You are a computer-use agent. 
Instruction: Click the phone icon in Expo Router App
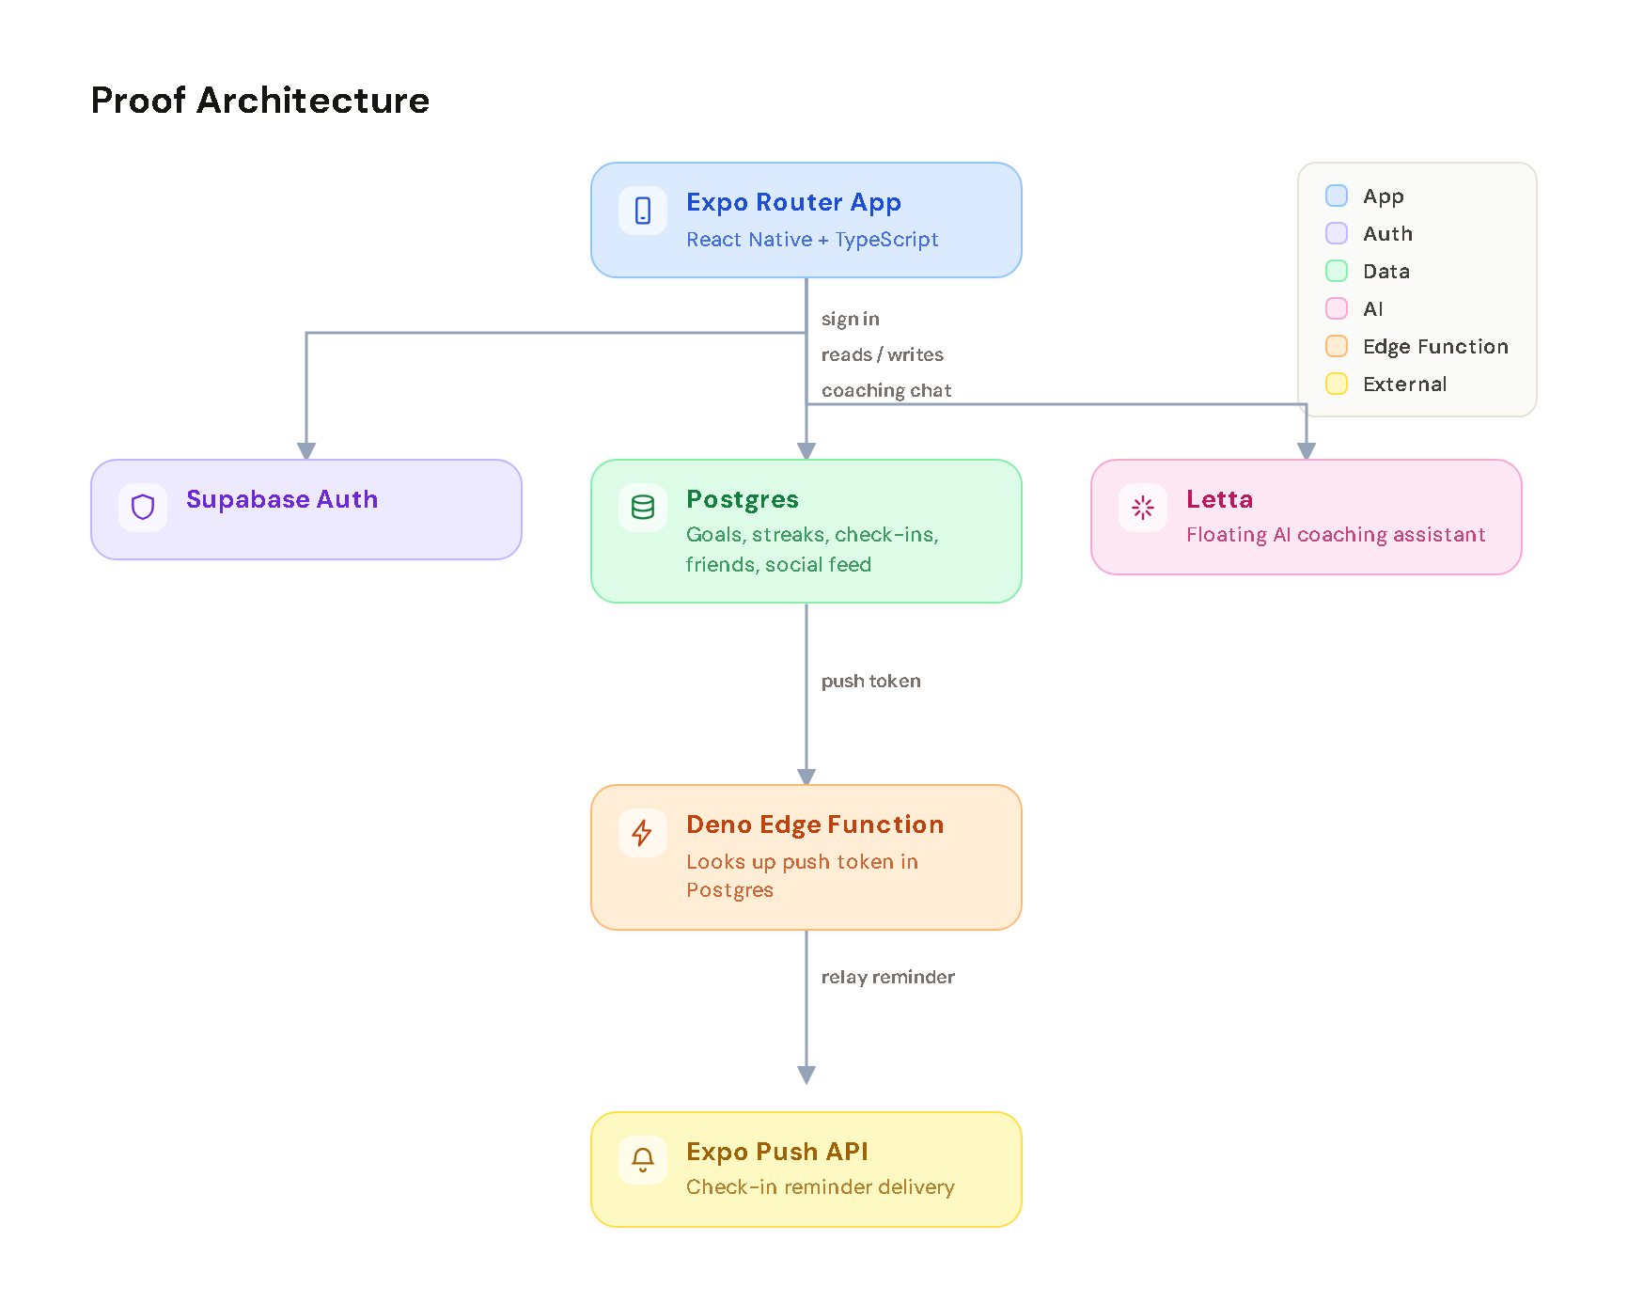pyautogui.click(x=643, y=211)
